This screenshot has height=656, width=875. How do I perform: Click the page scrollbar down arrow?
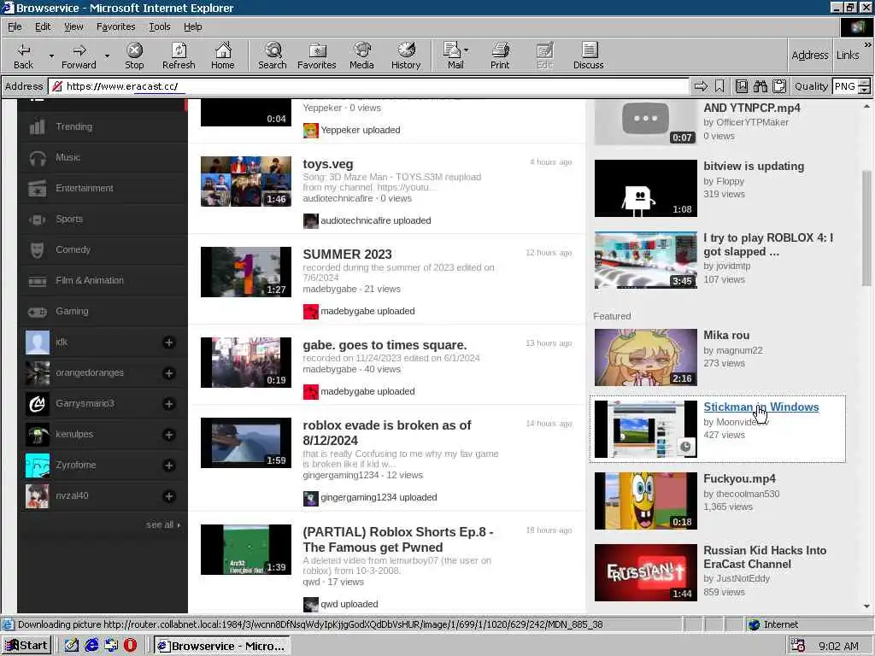(866, 606)
